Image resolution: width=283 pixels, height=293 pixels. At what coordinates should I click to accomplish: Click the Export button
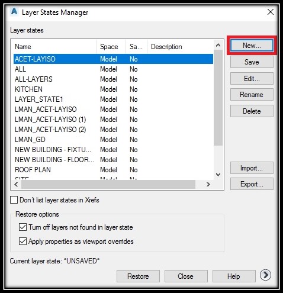(252, 184)
